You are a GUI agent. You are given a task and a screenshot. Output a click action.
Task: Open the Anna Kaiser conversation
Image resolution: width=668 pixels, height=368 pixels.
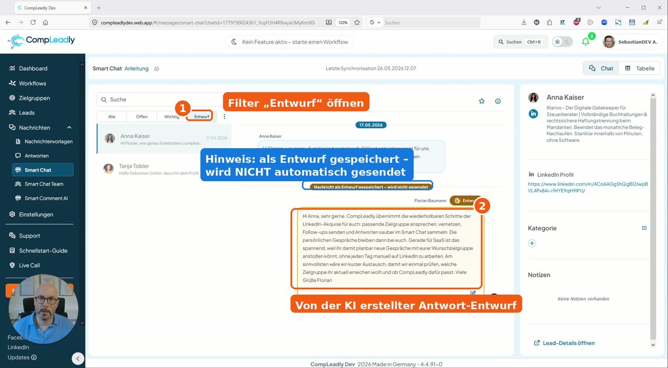[164, 139]
